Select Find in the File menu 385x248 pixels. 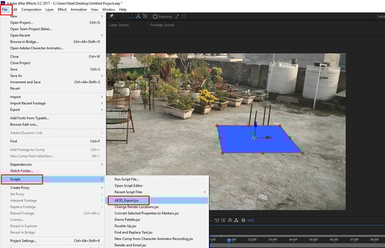point(53,141)
